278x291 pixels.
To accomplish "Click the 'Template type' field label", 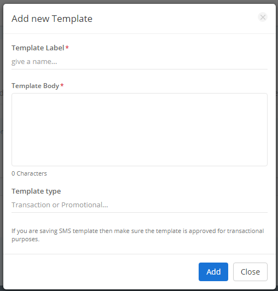I will 36,191.
